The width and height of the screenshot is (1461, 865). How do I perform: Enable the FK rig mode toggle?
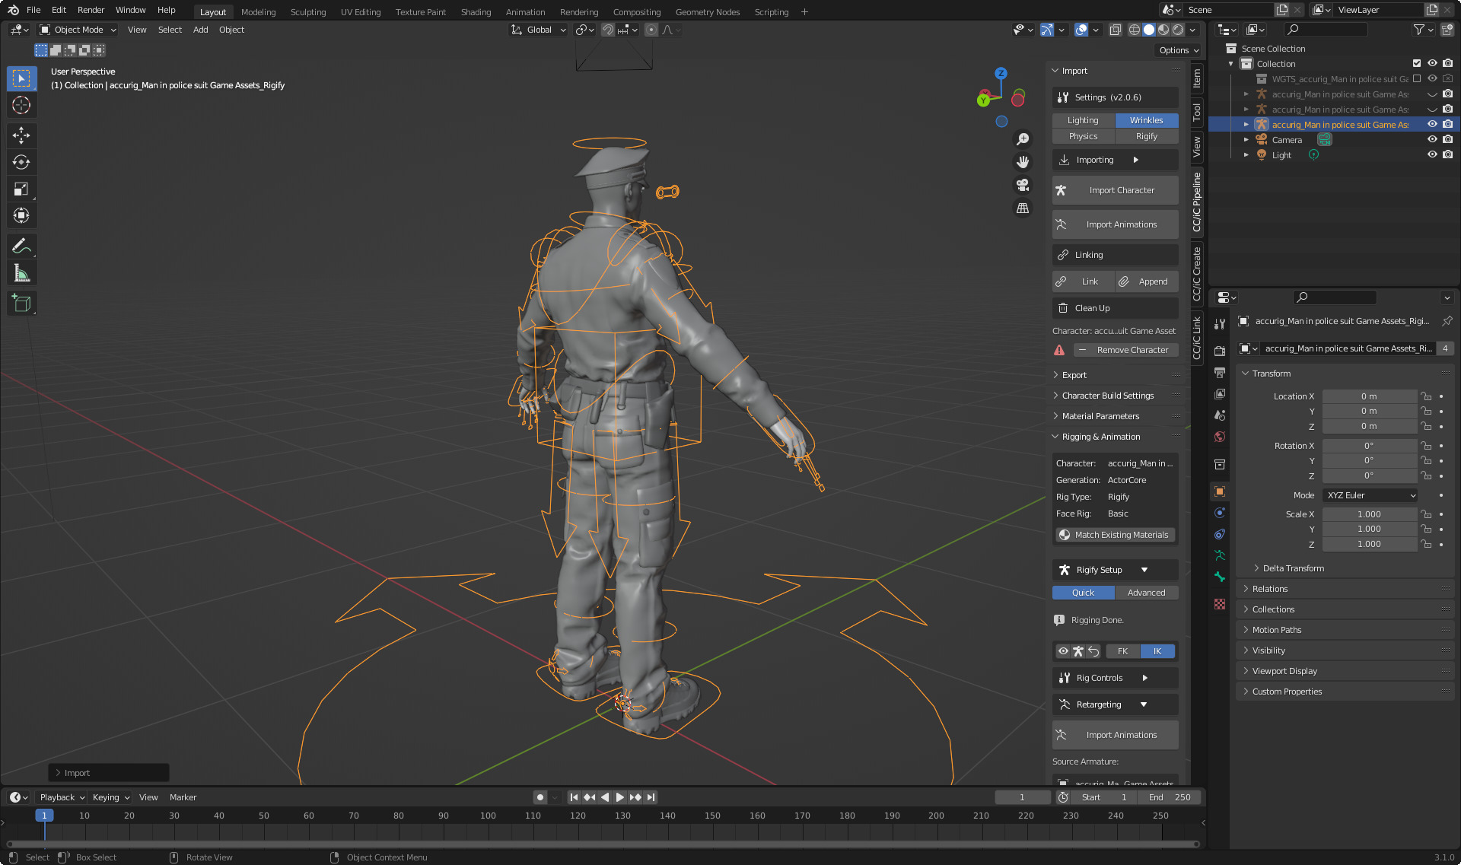(x=1123, y=651)
